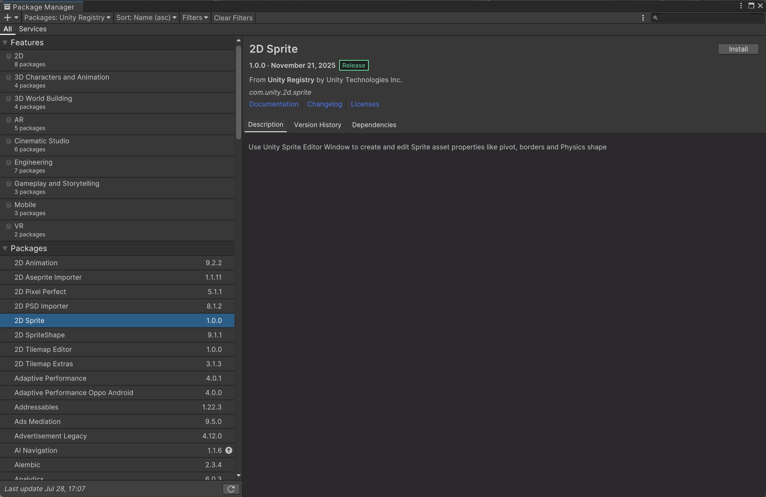Select the 2D Tilemap Editor package
This screenshot has height=497, width=766.
tap(117, 349)
